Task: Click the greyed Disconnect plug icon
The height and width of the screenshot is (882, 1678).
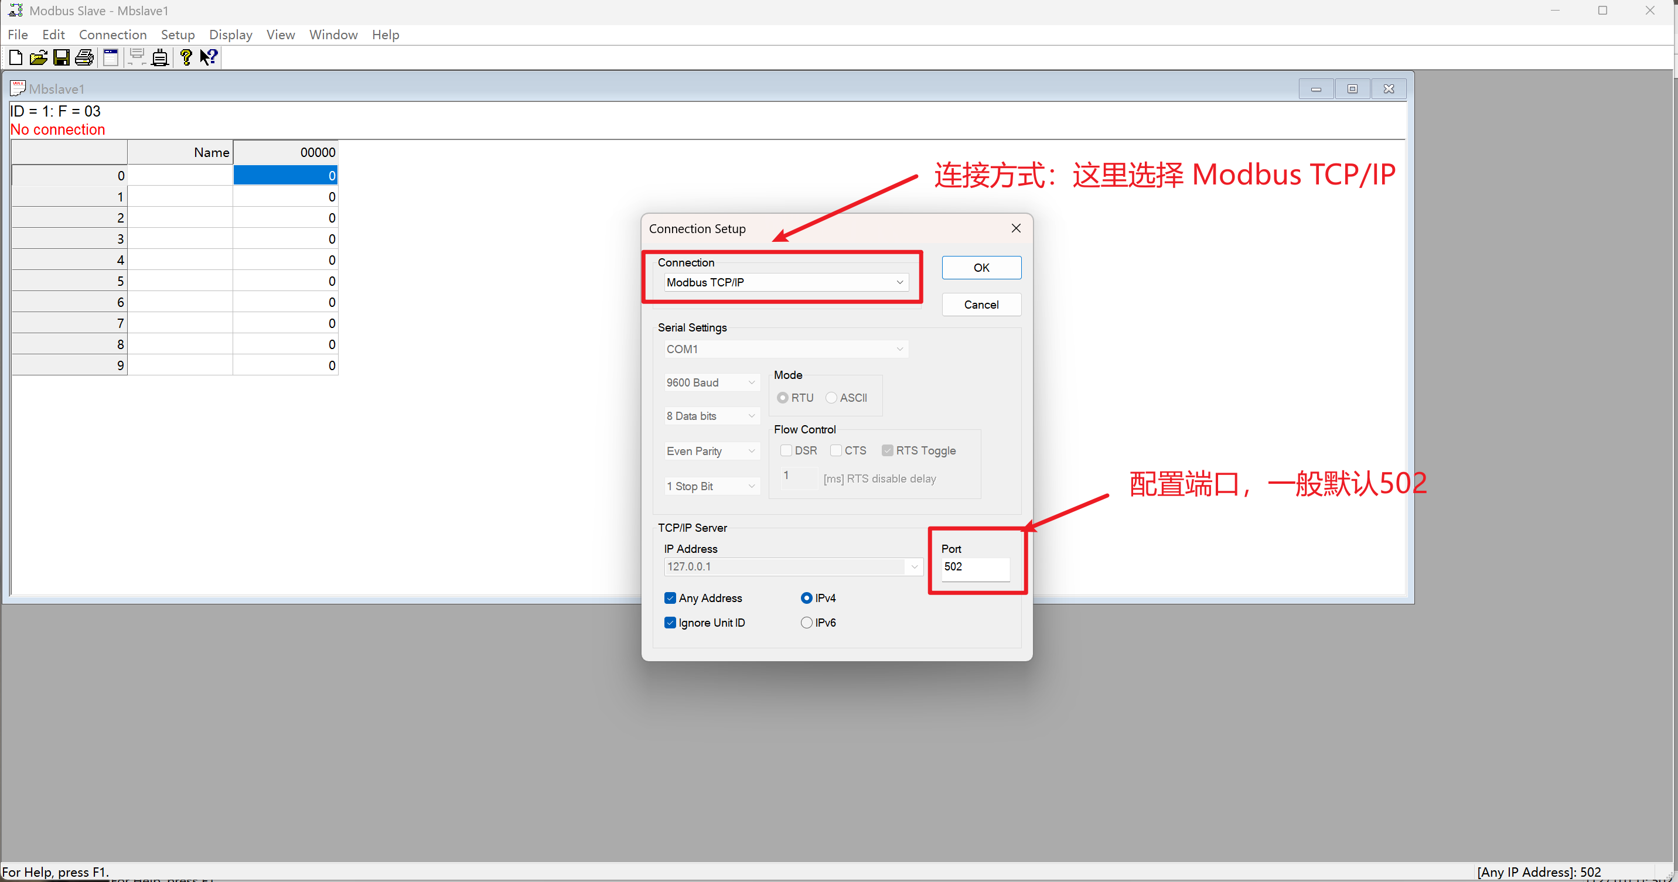Action: 137,57
